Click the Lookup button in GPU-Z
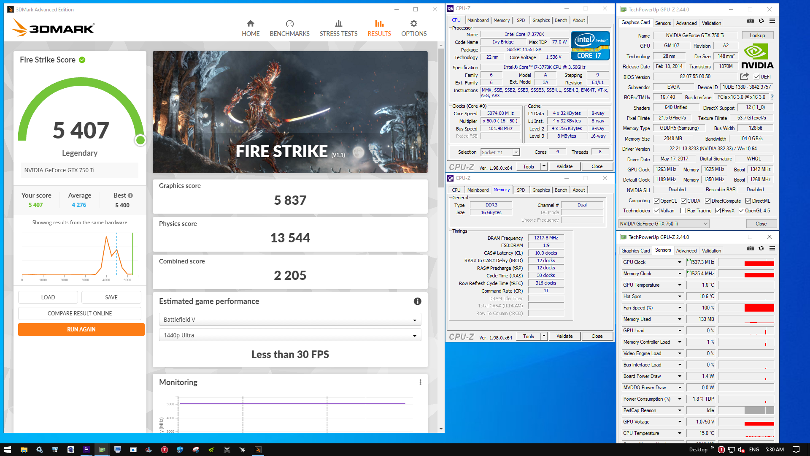The image size is (810, 456). [x=757, y=35]
